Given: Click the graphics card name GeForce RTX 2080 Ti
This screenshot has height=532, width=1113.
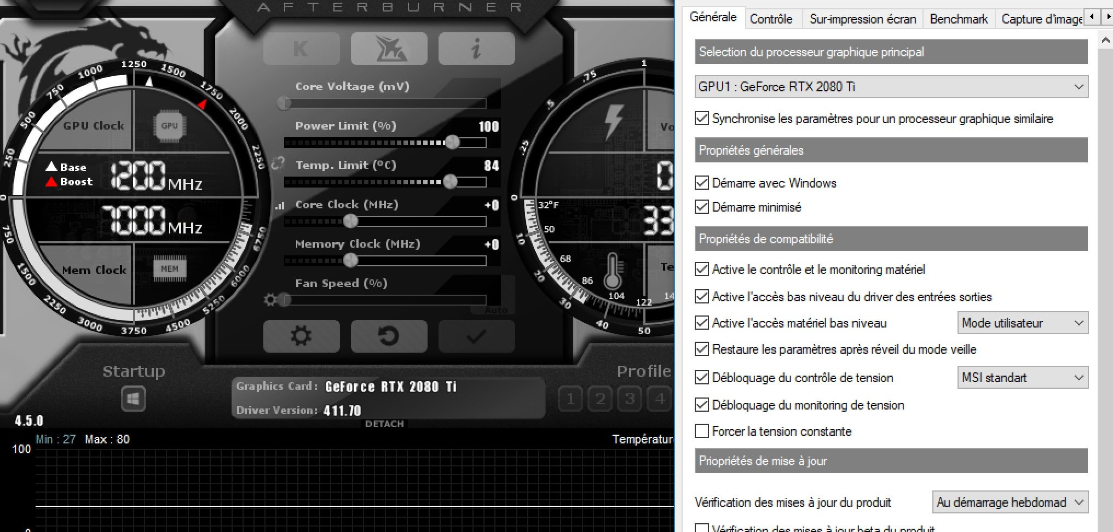Looking at the screenshot, I should (390, 387).
